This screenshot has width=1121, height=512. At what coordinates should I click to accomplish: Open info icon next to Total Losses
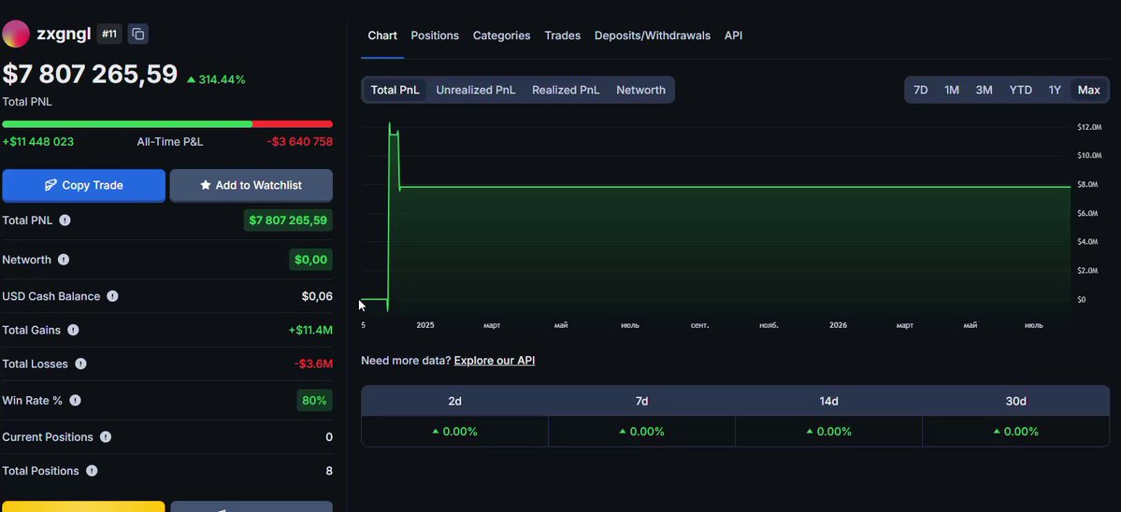(80, 364)
